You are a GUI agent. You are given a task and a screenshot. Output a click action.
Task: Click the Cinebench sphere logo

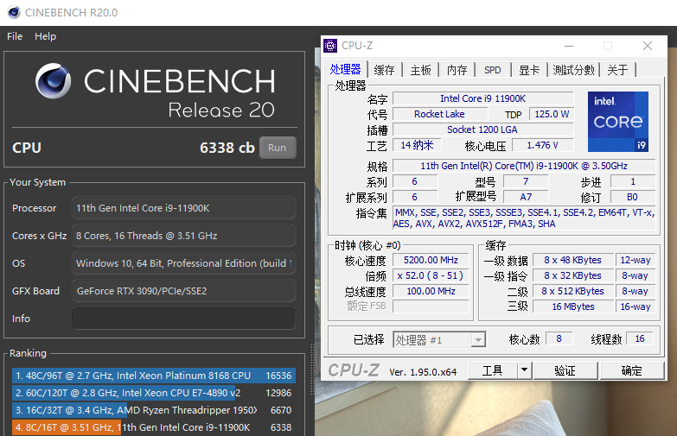[54, 81]
